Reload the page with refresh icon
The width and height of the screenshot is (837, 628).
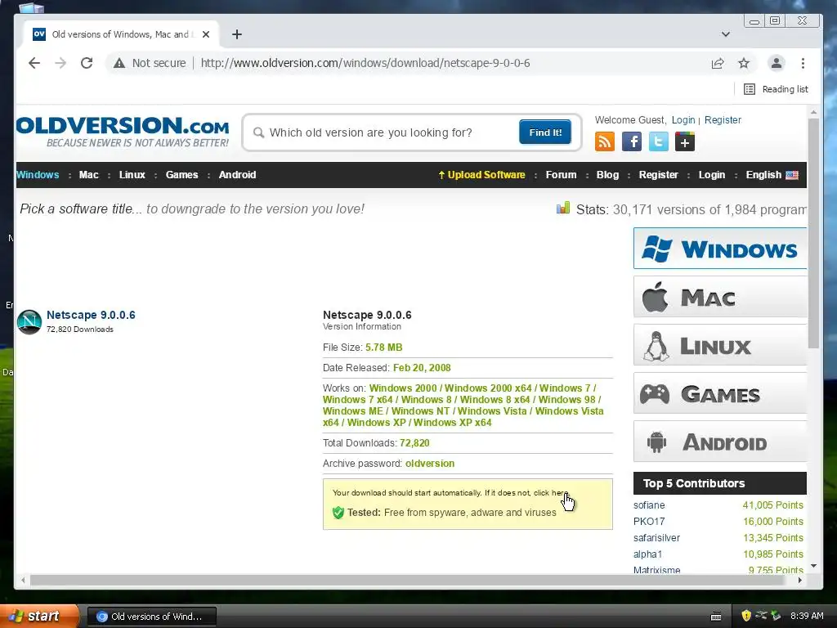tap(87, 63)
